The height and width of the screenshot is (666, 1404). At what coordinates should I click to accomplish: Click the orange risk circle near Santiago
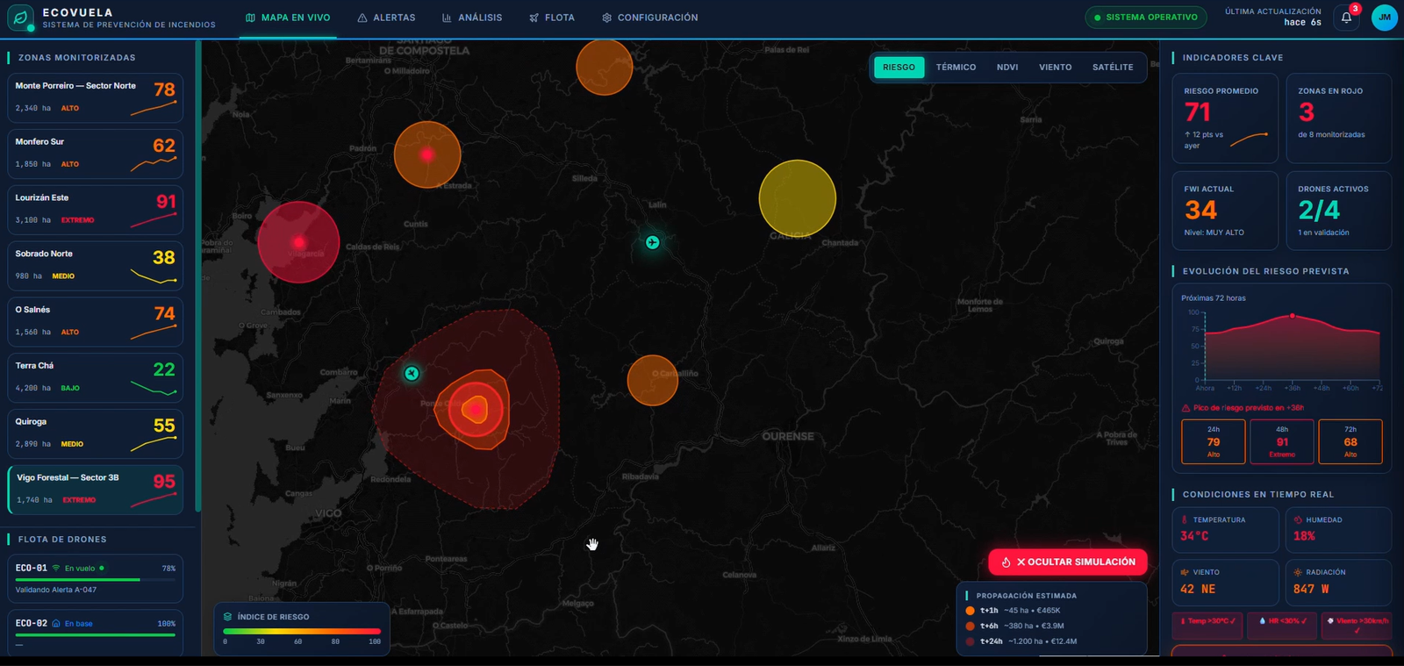tap(604, 67)
